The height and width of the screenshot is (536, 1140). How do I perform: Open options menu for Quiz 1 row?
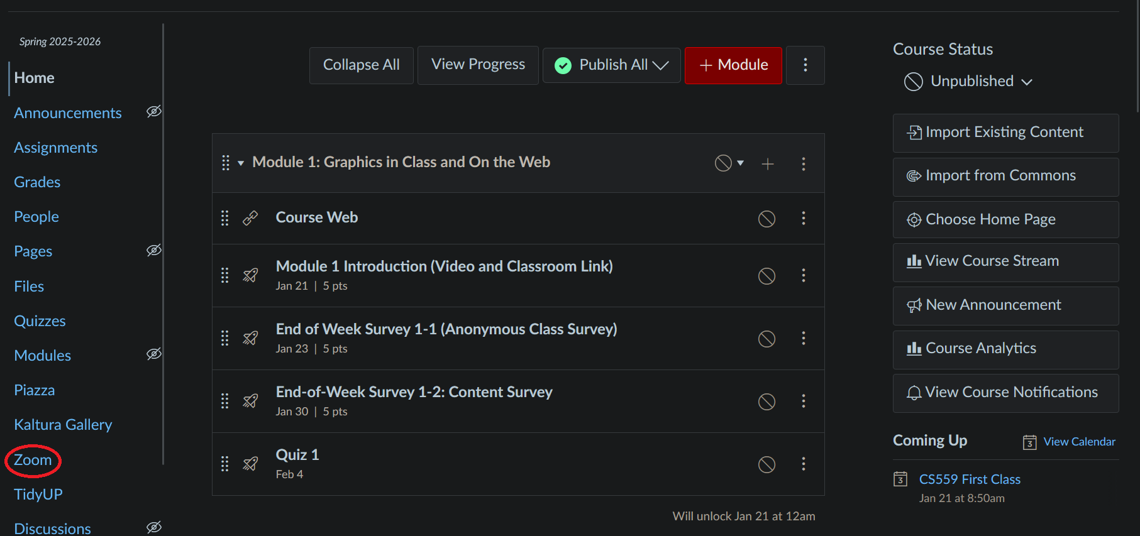click(x=803, y=464)
